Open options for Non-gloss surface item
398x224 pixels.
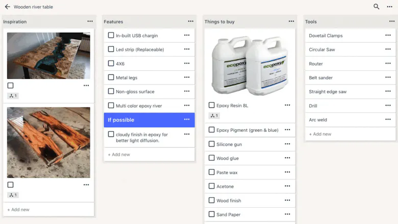[187, 91]
